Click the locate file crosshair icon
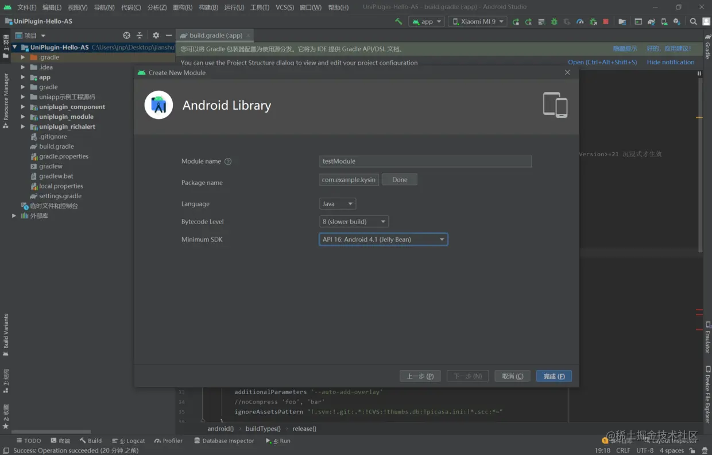This screenshot has height=455, width=712. coord(127,35)
